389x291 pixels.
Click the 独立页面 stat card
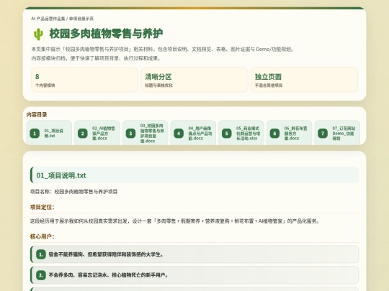point(305,80)
